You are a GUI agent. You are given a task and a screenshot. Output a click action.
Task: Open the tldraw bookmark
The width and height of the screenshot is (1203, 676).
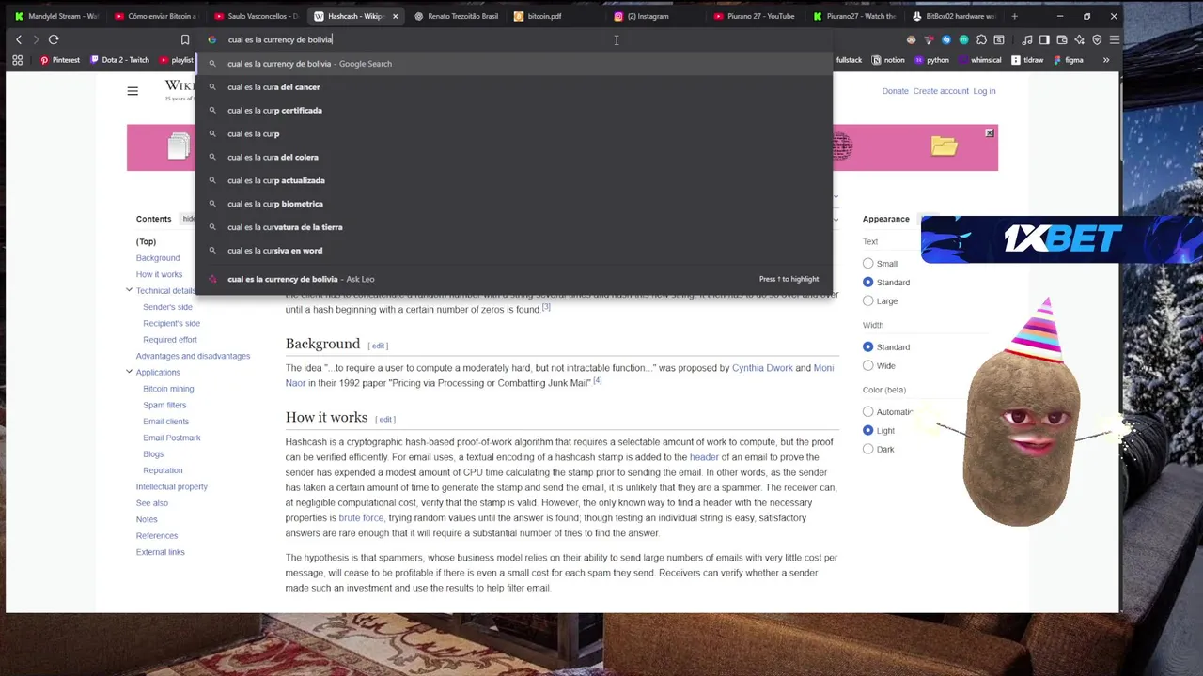(x=1026, y=60)
